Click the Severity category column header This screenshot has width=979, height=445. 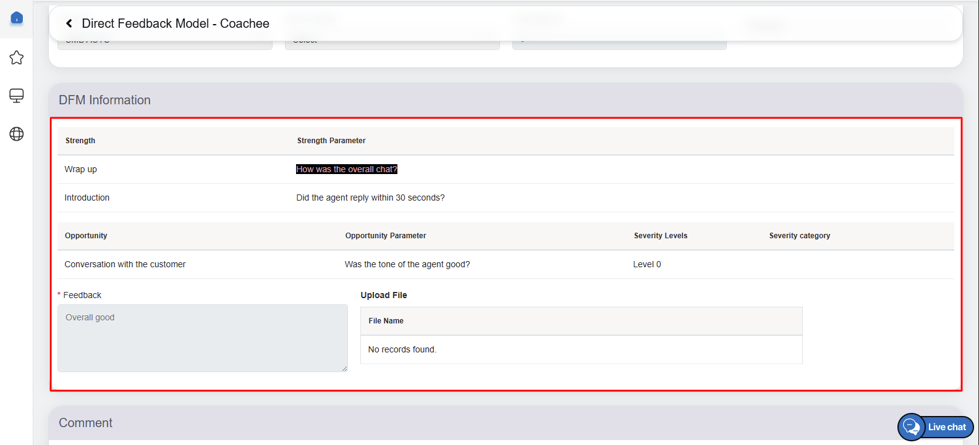point(799,236)
